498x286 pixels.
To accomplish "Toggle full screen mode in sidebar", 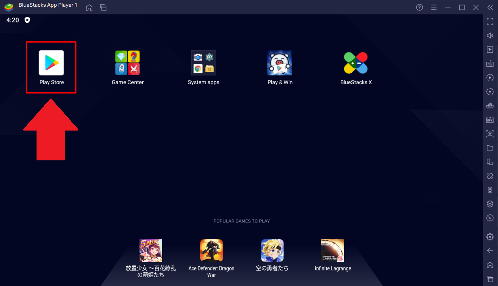I will tap(490, 22).
